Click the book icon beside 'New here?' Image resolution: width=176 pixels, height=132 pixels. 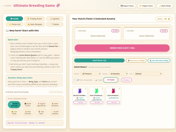(7, 31)
